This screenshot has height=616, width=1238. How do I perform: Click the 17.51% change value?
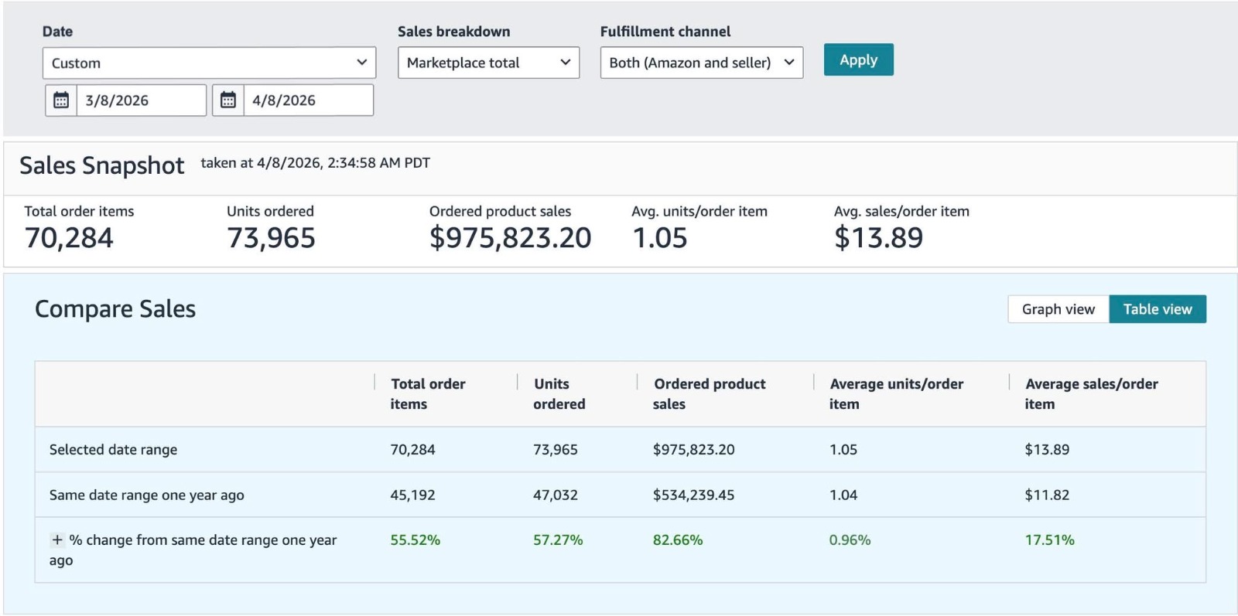(1049, 540)
